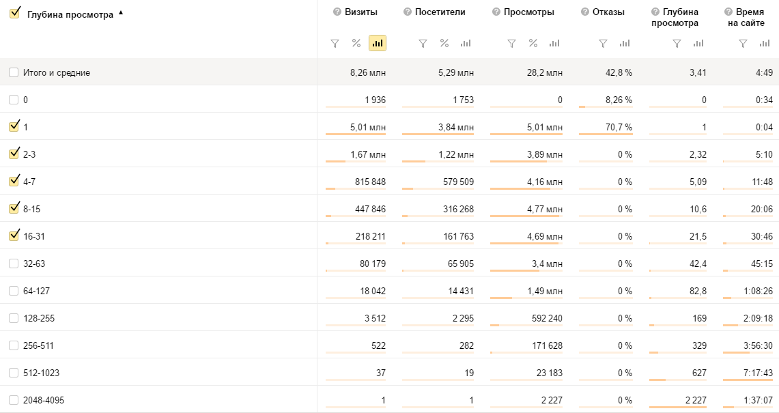Screen dimensions: 779x413
Task: Toggle the Глубина просмотра header checkbox
Action: point(14,13)
